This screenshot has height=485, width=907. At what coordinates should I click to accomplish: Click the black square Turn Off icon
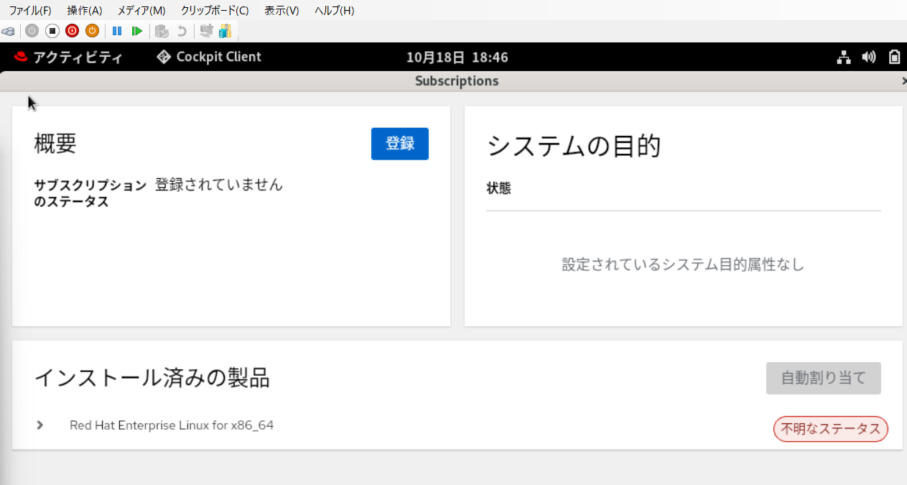point(52,31)
